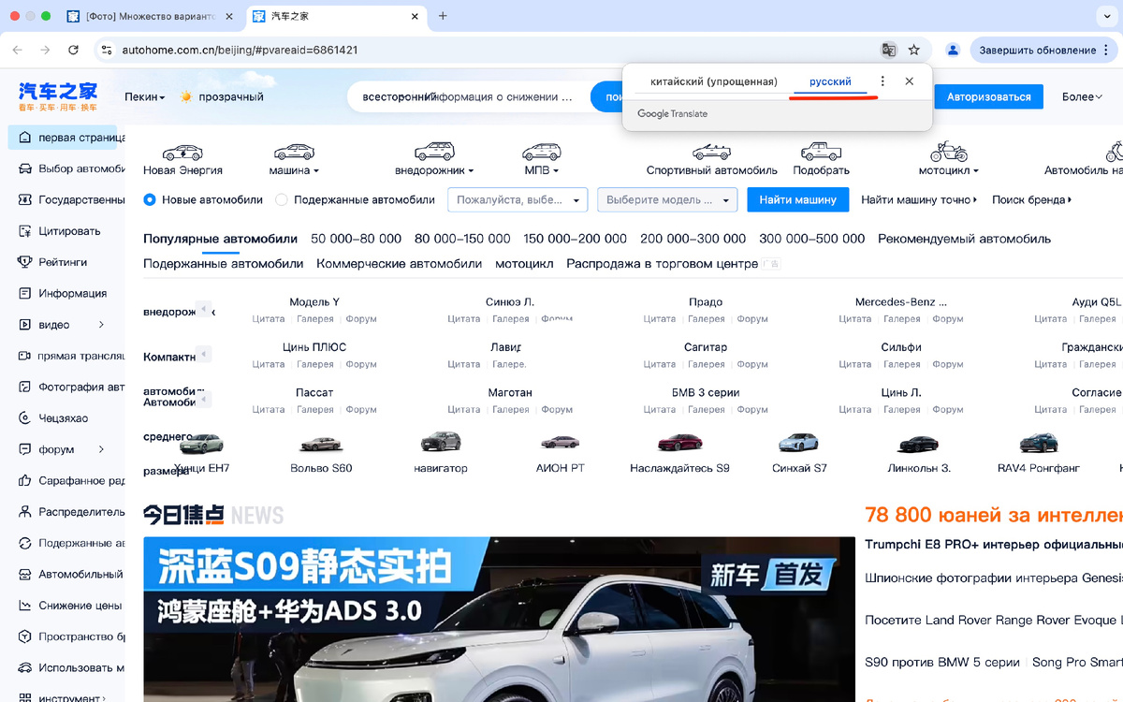Reload the page with the refresh icon
The height and width of the screenshot is (702, 1123).
[x=73, y=50]
